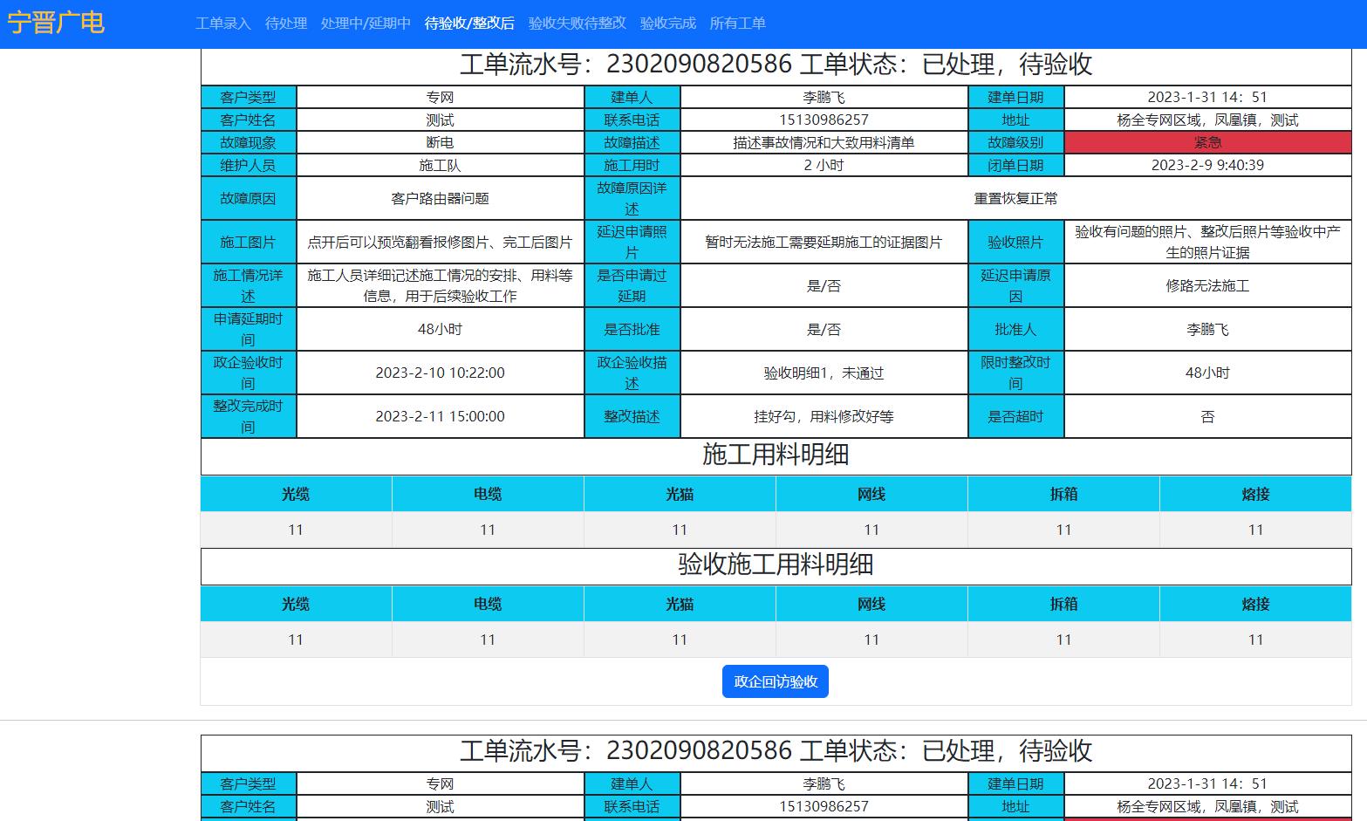The image size is (1367, 821).
Task: Click the 验收有问题的照片 photo description cell
Action: 1208,242
